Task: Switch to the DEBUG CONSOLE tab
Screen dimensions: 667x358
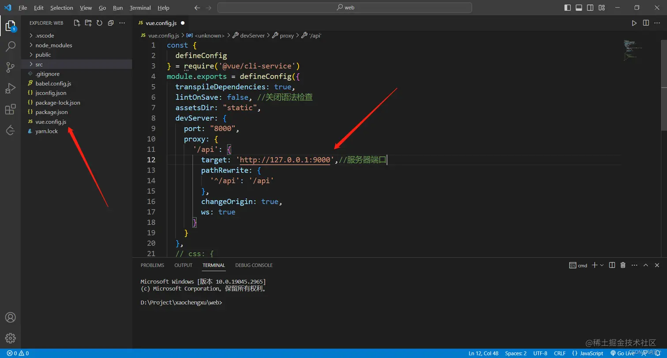Action: click(x=254, y=265)
